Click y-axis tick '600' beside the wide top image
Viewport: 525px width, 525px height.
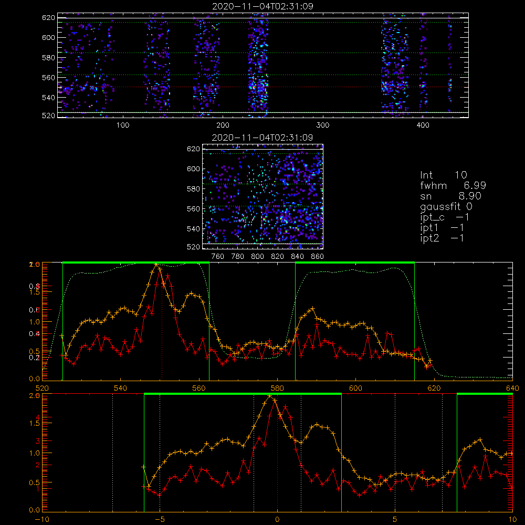pyautogui.click(x=48, y=37)
